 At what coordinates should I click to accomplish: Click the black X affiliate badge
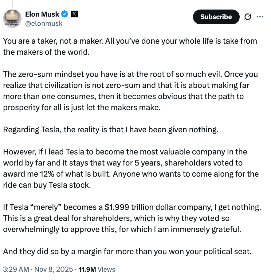[x=74, y=14]
